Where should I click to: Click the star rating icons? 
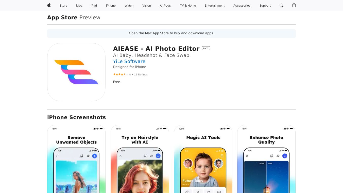pos(119,74)
